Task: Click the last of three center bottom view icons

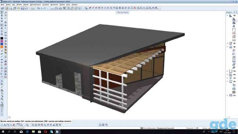Action: click(x=106, y=125)
